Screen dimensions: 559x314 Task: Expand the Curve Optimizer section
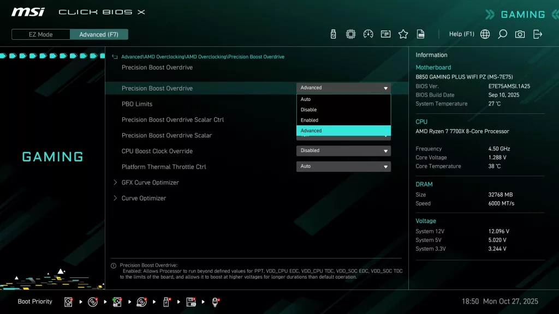click(143, 198)
